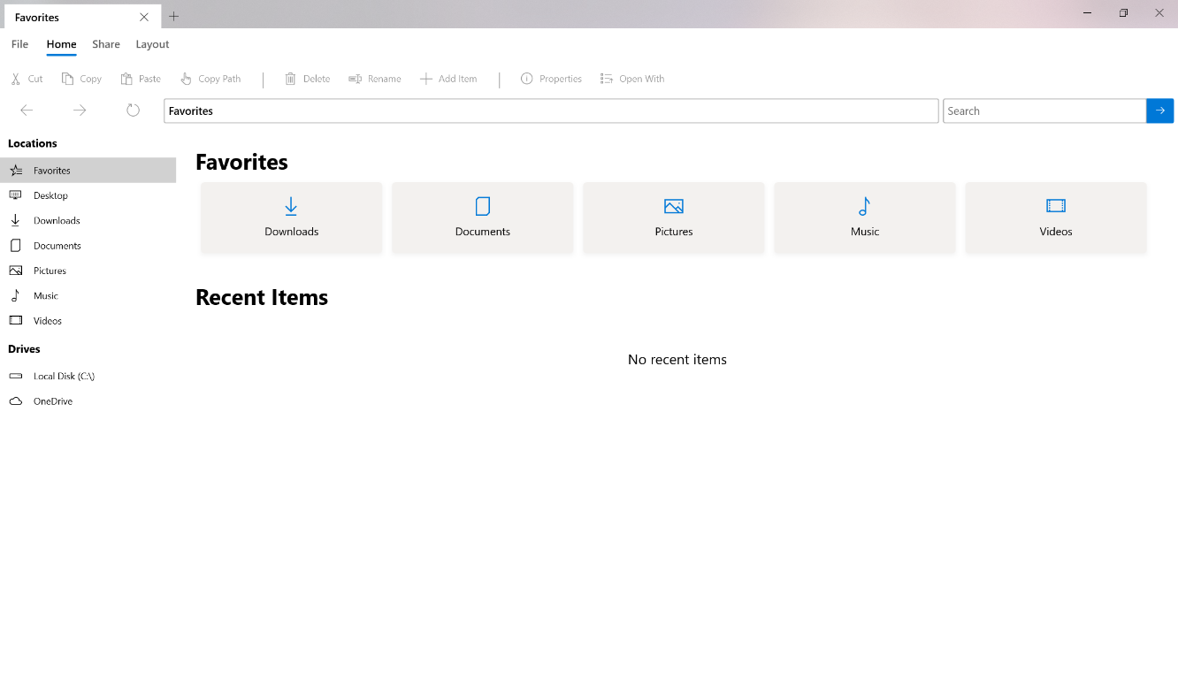The image size is (1178, 679).
Task: Open the Documents favorites card
Action: pos(483,217)
